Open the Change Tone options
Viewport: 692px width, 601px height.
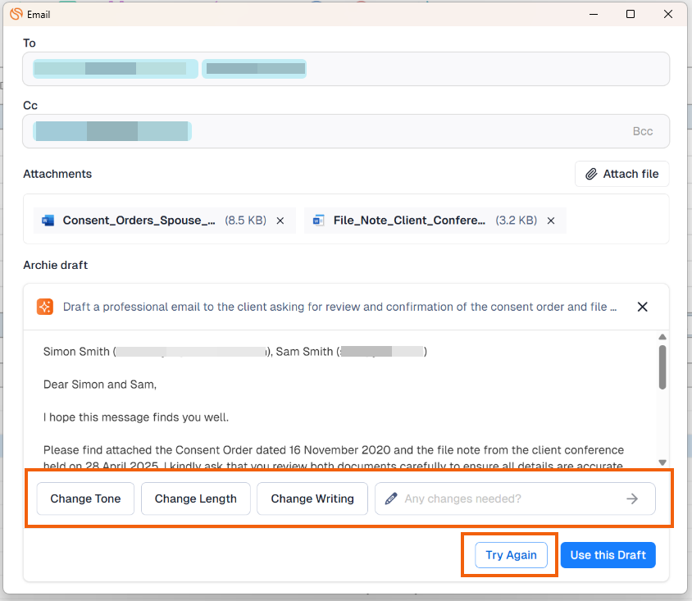[x=85, y=499]
